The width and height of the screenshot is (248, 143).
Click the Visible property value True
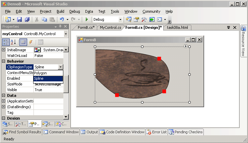pyautogui.click(x=48, y=90)
